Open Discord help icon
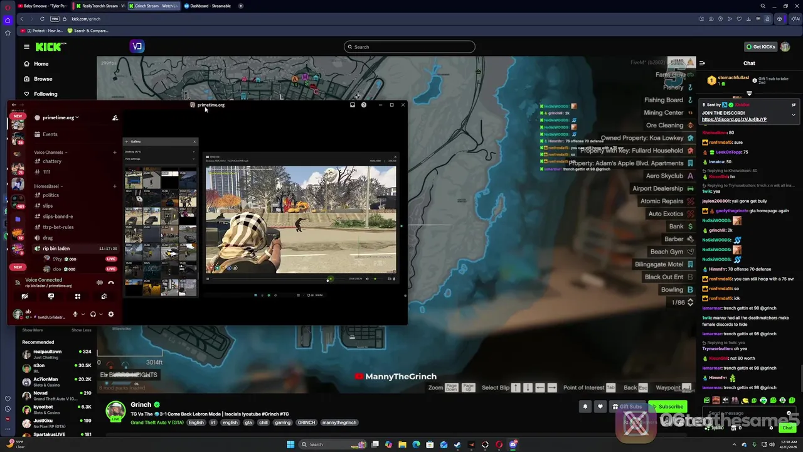 pyautogui.click(x=364, y=105)
